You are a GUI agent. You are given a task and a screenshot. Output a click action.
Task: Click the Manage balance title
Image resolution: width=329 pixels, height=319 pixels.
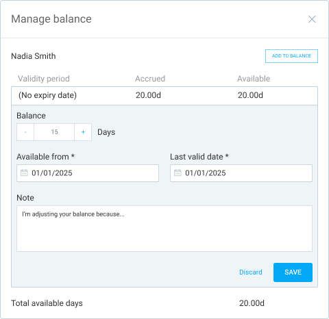coord(51,19)
